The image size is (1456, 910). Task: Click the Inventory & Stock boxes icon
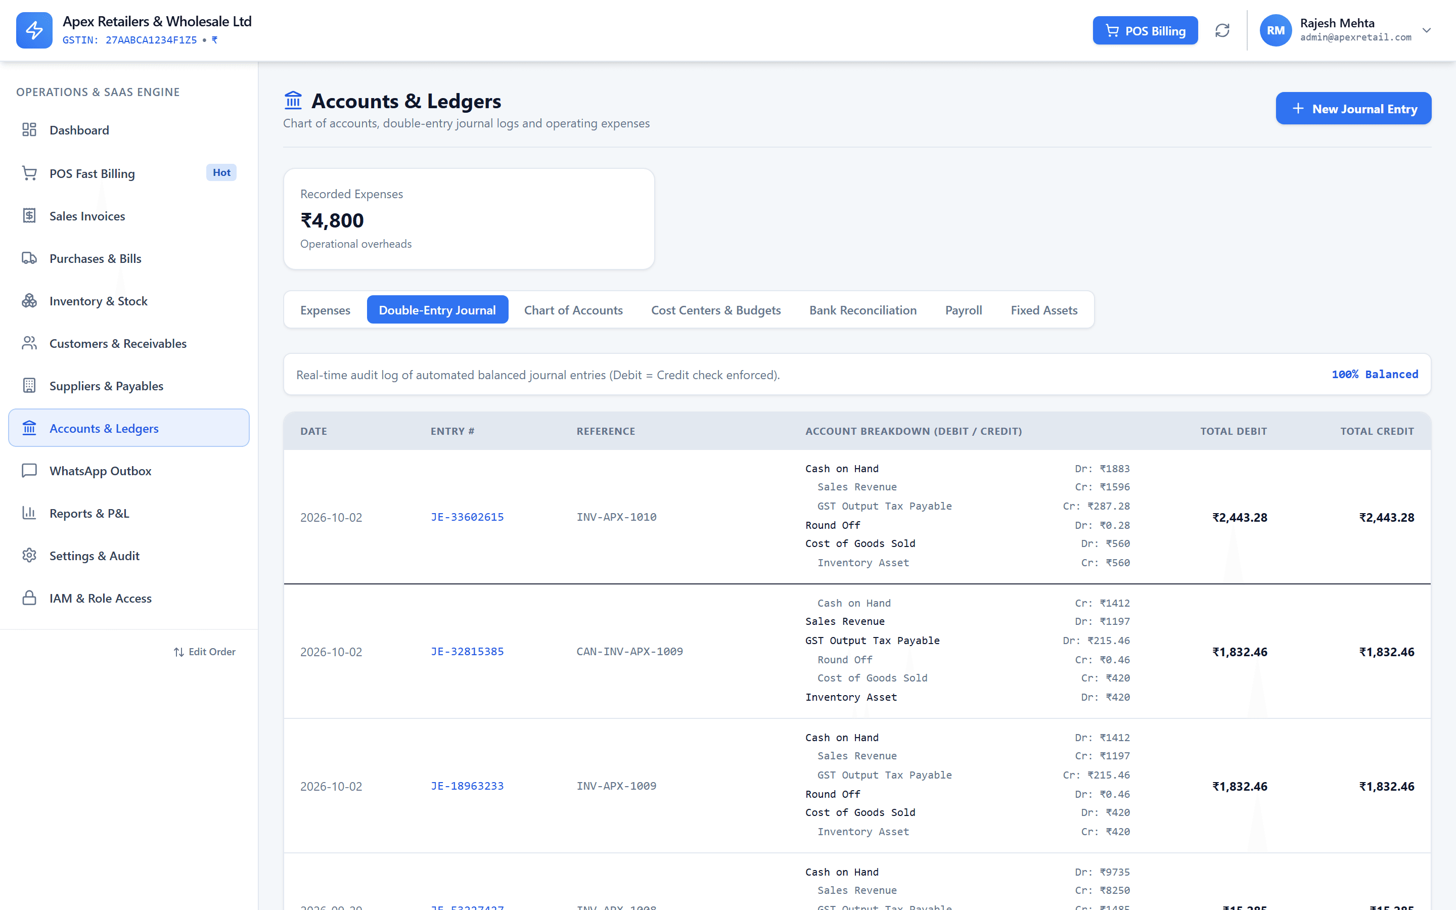point(29,301)
